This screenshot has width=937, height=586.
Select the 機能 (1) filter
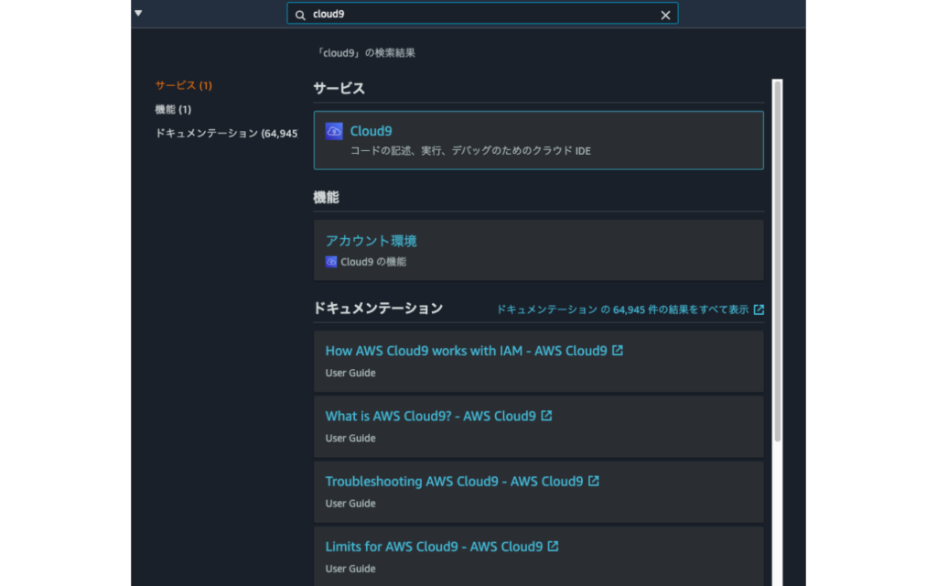[x=173, y=110]
